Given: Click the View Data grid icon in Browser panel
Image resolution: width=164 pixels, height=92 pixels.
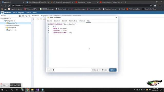Looking at the screenshot, I should coord(23,16).
